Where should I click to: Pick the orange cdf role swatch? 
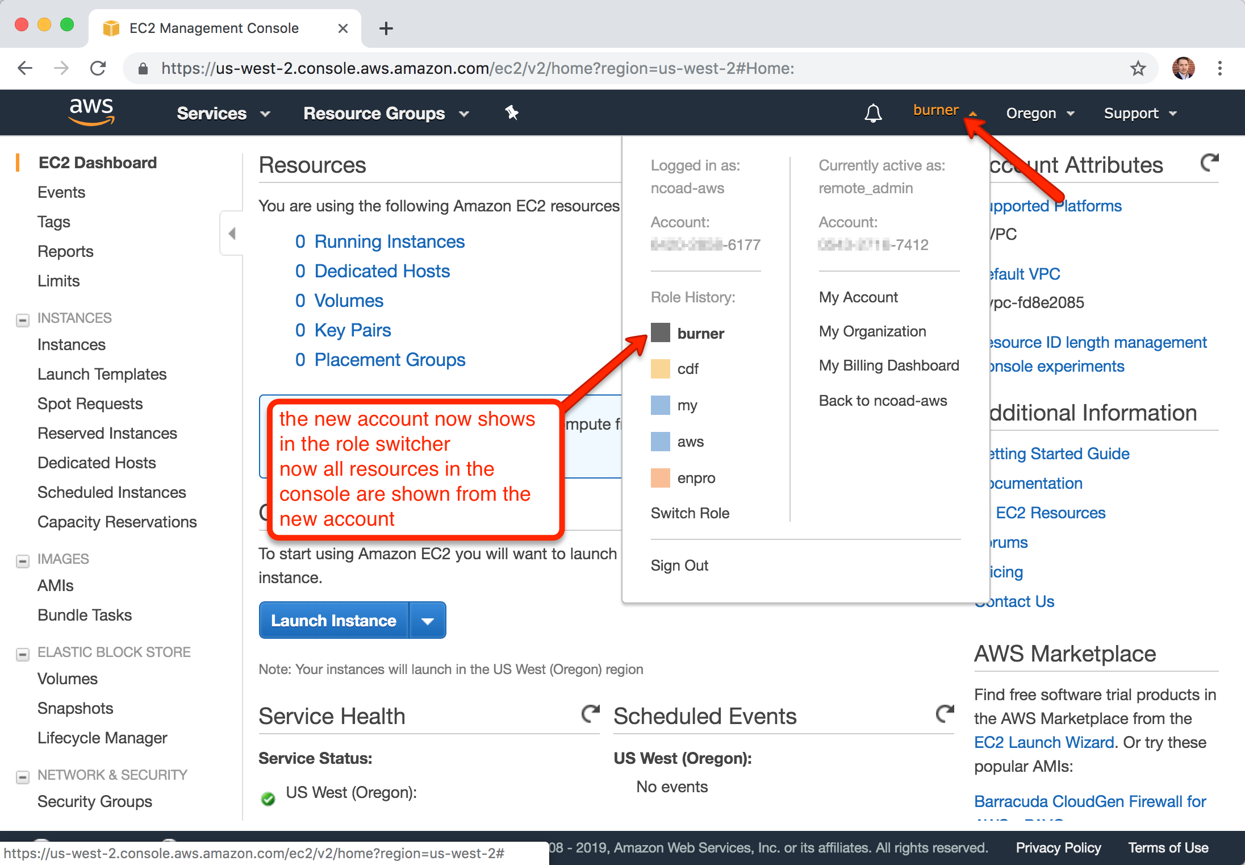click(x=660, y=369)
